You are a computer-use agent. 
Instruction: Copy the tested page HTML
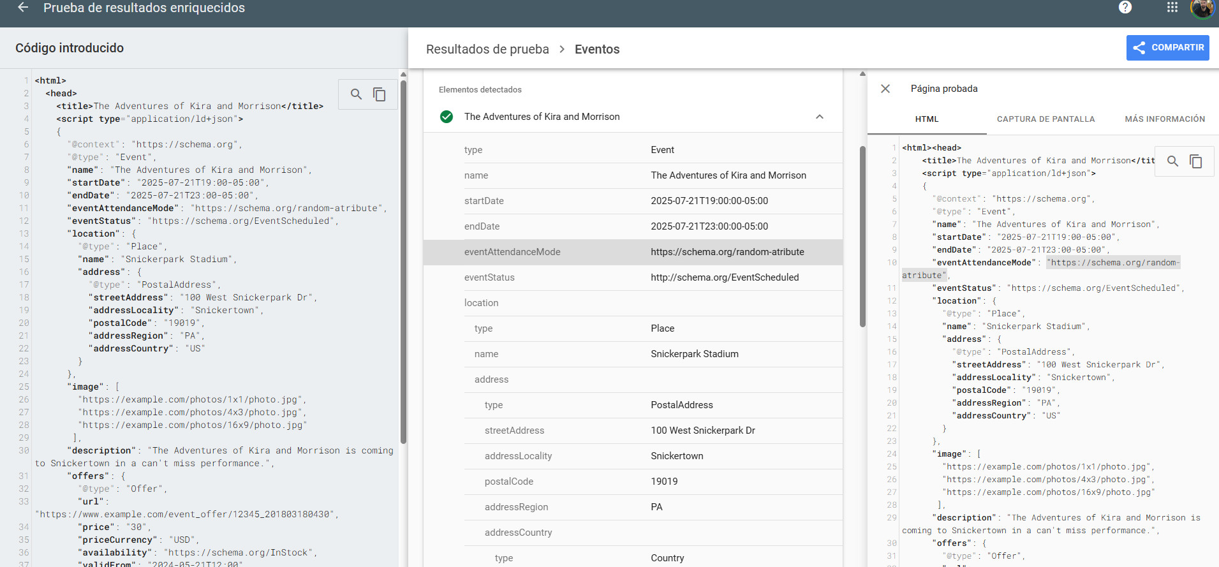tap(1196, 161)
